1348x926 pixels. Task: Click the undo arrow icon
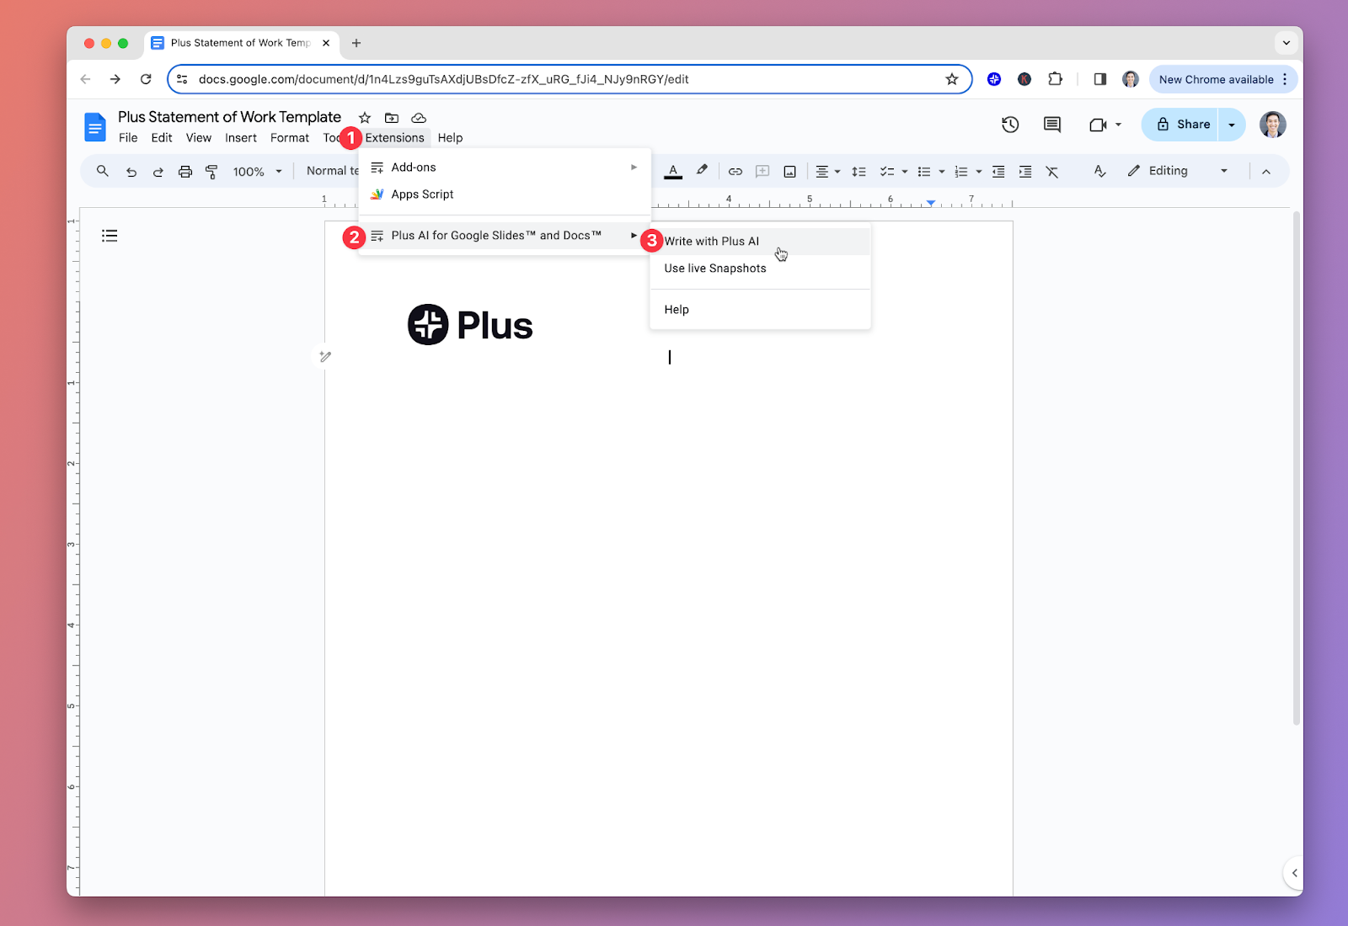point(131,172)
